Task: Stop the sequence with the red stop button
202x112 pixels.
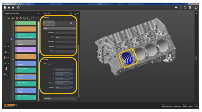Action: click(17, 18)
